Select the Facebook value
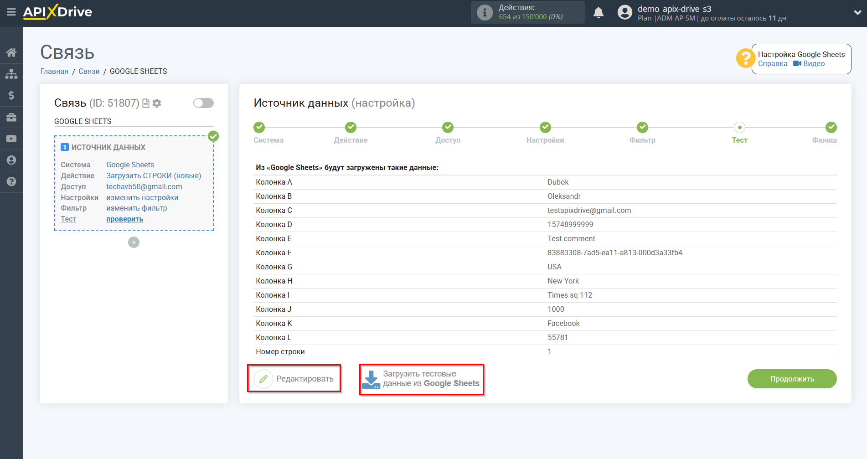Image resolution: width=867 pixels, height=459 pixels. pyautogui.click(x=563, y=324)
